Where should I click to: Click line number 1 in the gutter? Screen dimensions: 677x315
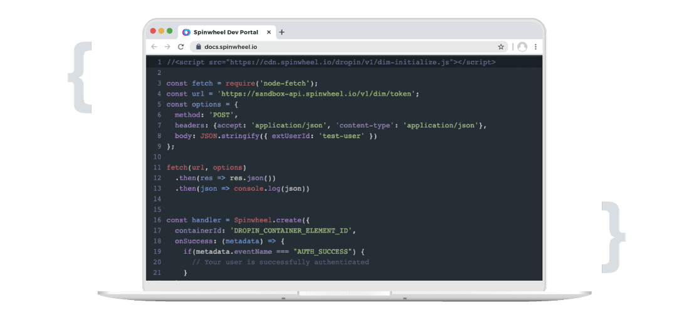tap(159, 62)
